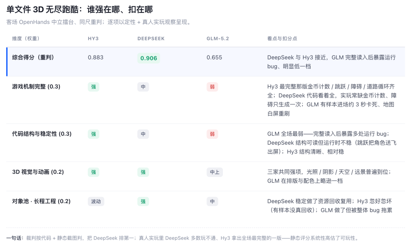Click the "DEEPSEEK" column header

point(151,39)
